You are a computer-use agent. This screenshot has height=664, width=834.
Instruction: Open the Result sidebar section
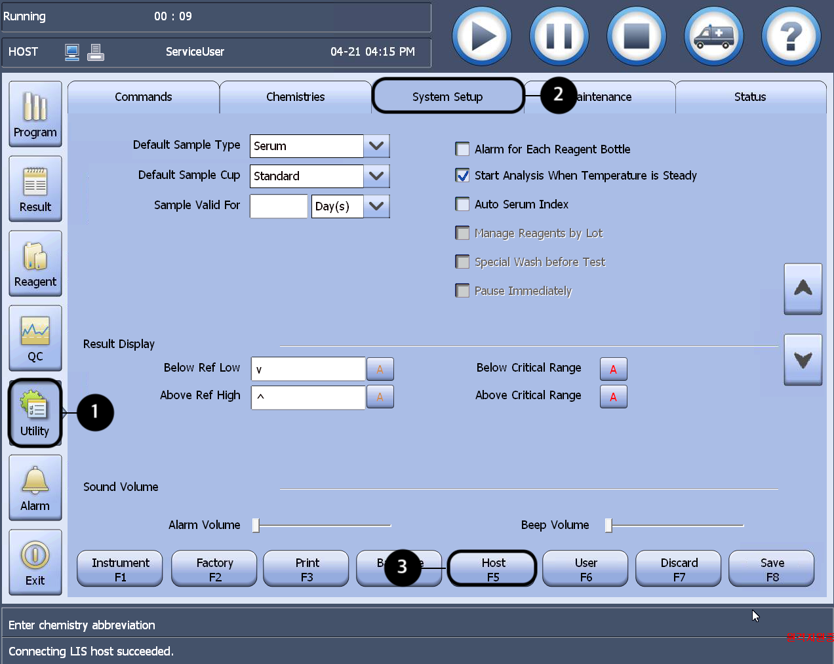tap(35, 189)
